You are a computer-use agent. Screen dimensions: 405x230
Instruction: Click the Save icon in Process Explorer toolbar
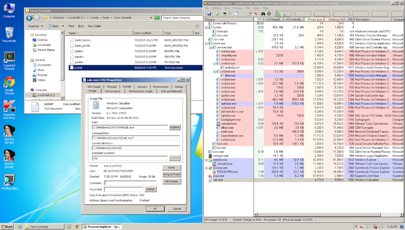pos(209,14)
